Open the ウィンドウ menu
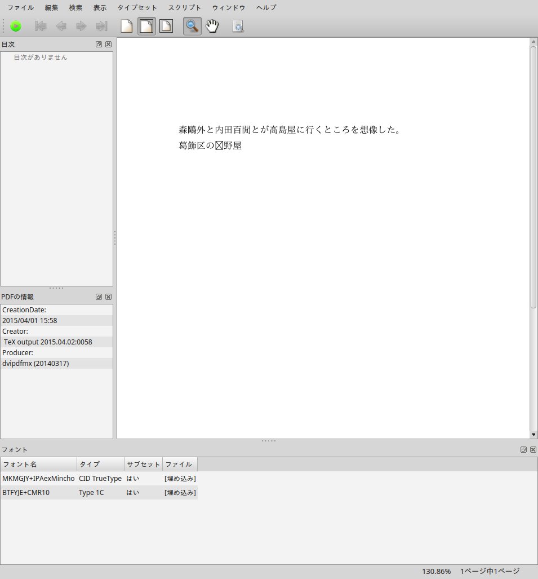The height and width of the screenshot is (579, 538). click(228, 7)
